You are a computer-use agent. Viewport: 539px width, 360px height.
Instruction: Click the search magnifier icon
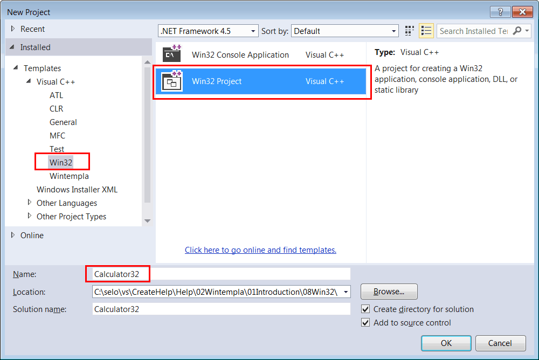(x=517, y=31)
